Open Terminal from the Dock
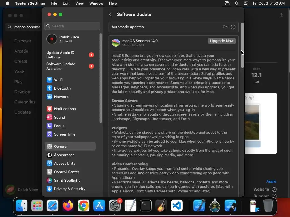 [x=146, y=205]
